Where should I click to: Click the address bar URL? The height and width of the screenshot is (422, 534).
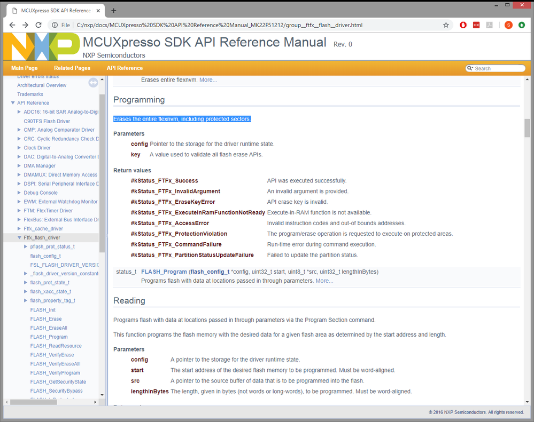point(219,25)
